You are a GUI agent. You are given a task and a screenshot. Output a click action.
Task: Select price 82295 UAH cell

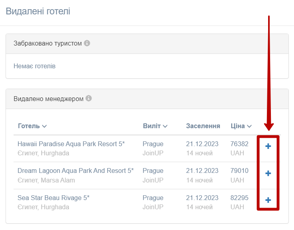(x=239, y=202)
